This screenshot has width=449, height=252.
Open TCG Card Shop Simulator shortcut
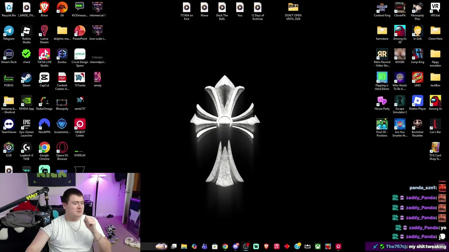[435, 152]
